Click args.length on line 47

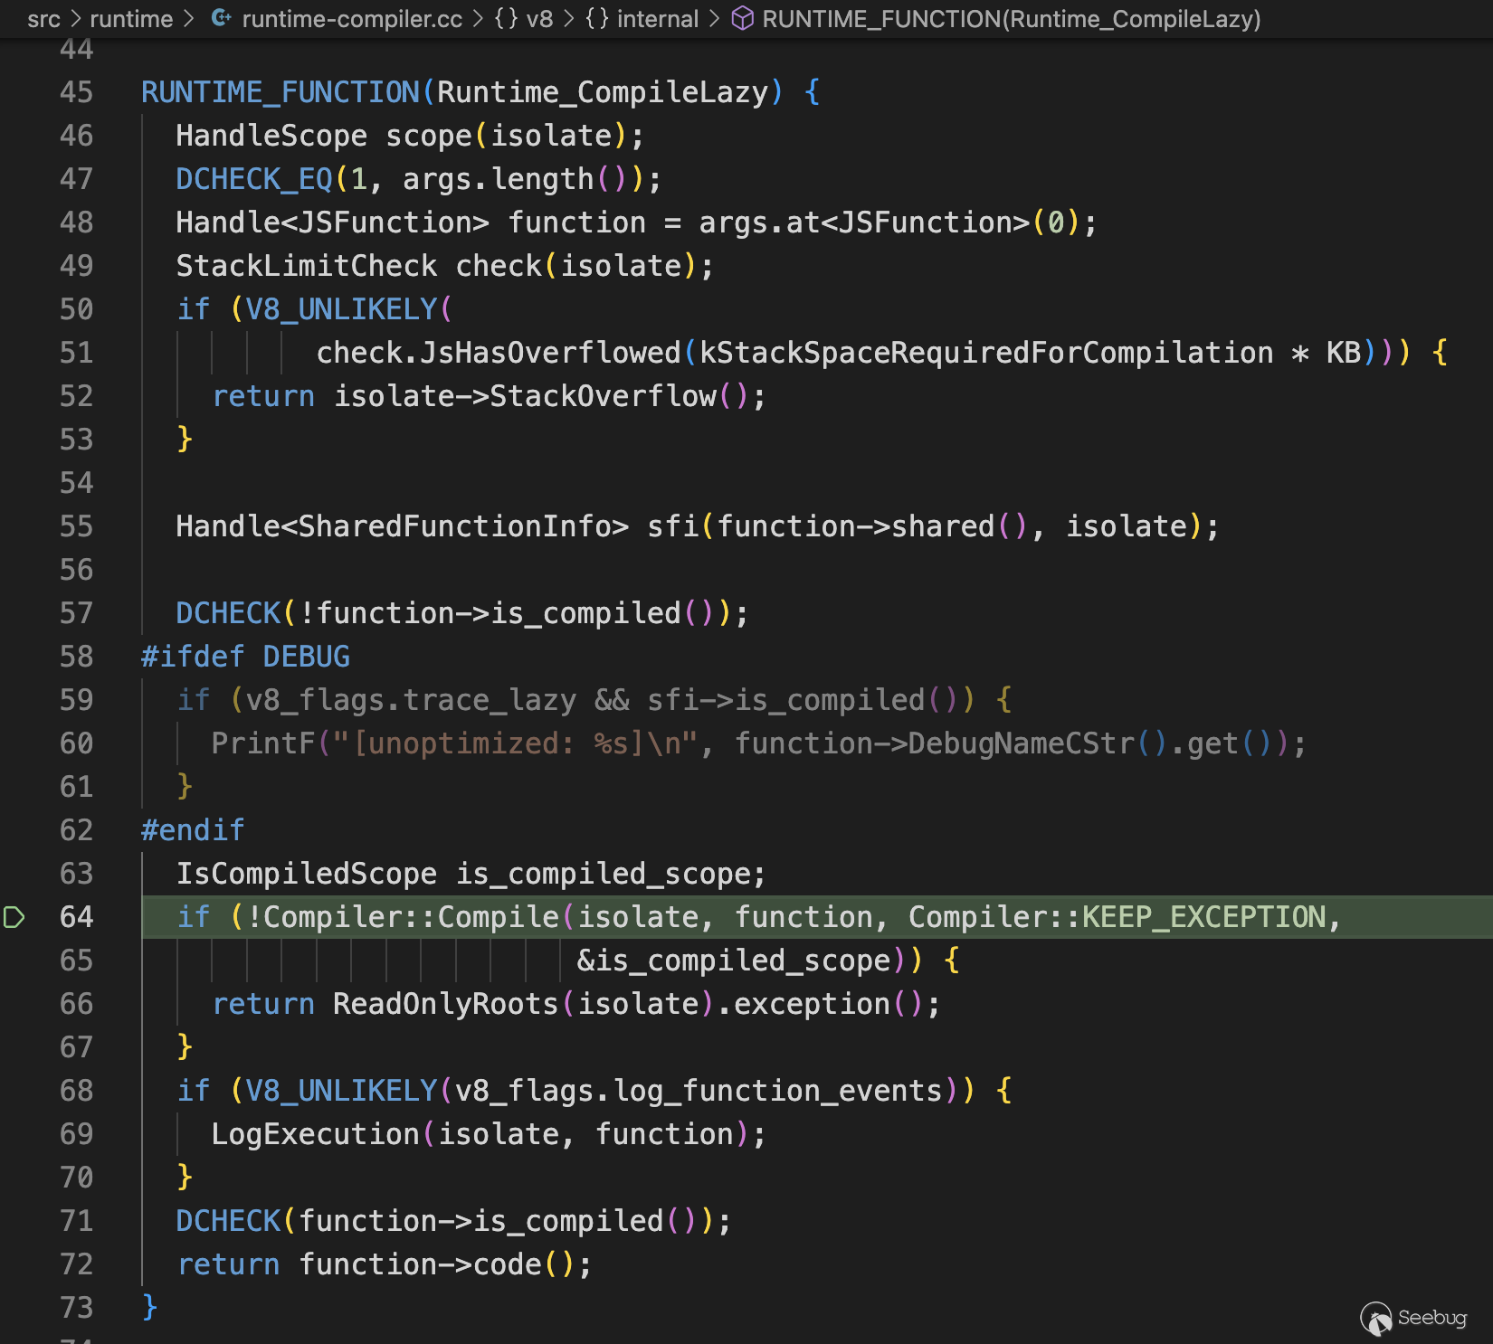499,179
